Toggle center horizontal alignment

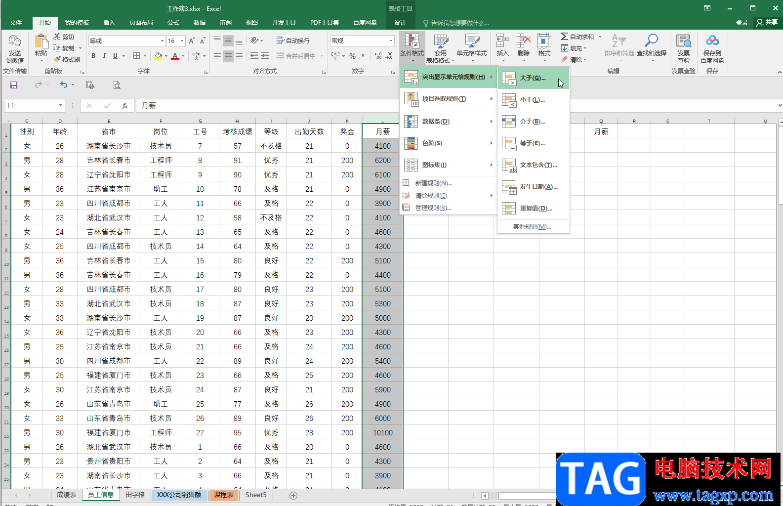tap(228, 56)
